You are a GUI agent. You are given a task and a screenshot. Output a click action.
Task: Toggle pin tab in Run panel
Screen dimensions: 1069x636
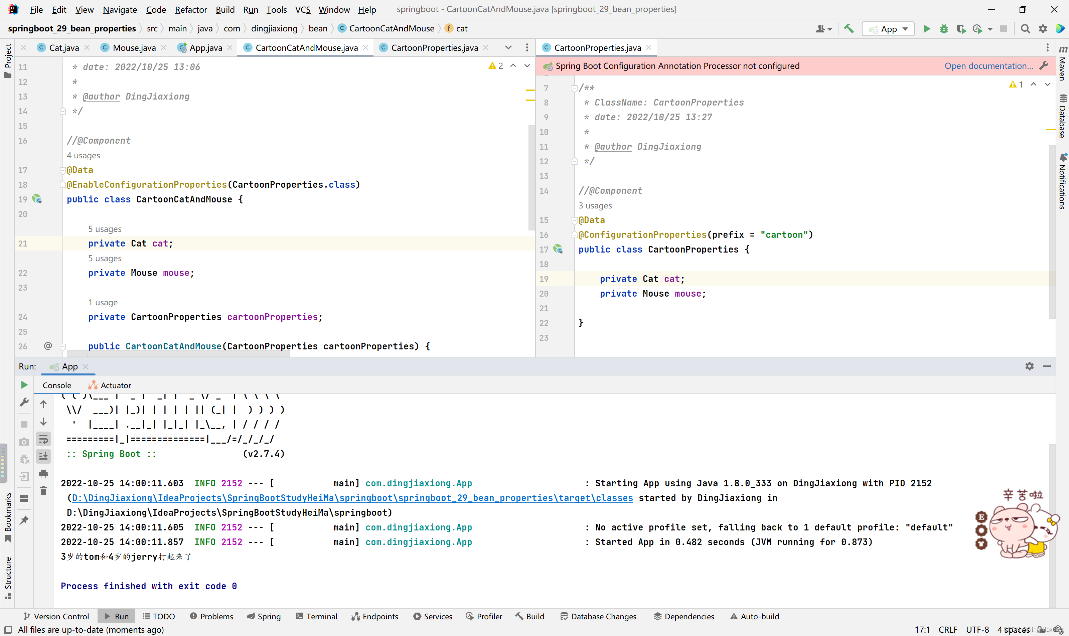pyautogui.click(x=24, y=520)
